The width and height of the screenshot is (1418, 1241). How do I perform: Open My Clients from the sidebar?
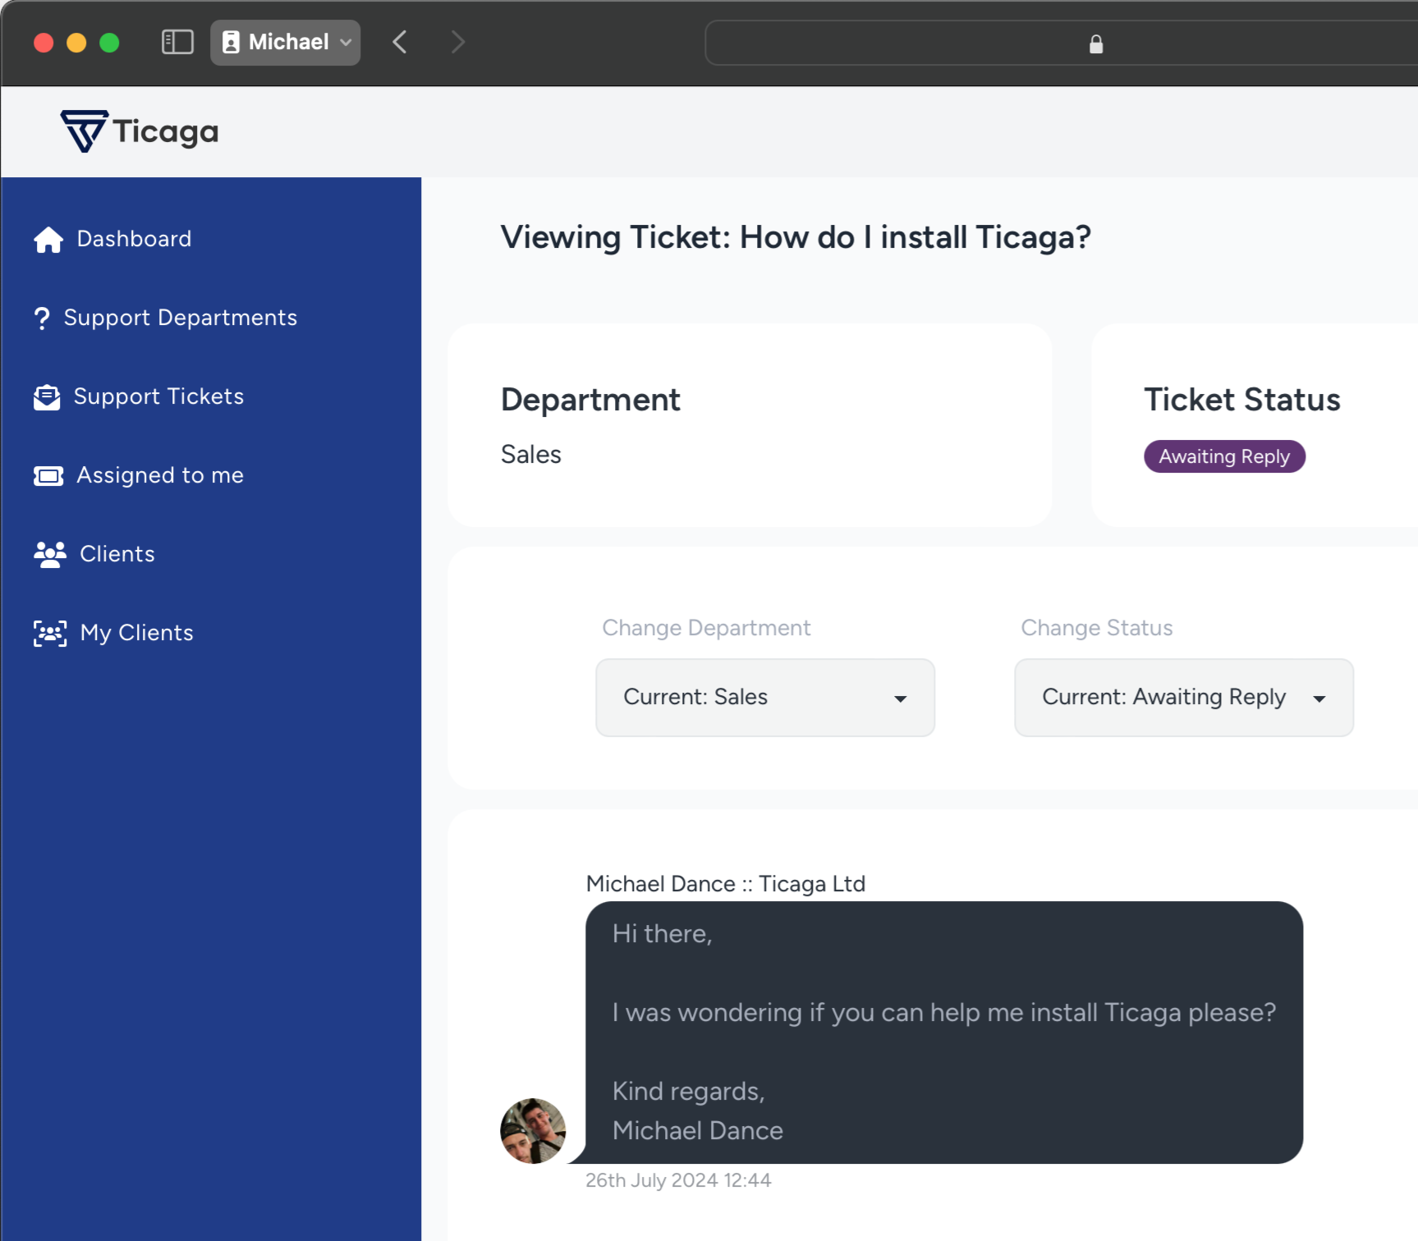[x=137, y=633]
